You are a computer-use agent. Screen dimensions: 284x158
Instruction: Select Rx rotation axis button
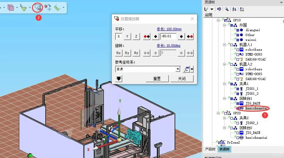pyautogui.click(x=119, y=53)
